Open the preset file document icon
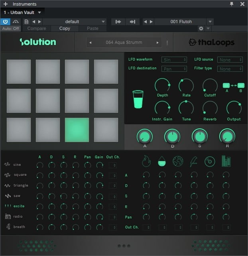This screenshot has height=256, width=248. coord(26,22)
